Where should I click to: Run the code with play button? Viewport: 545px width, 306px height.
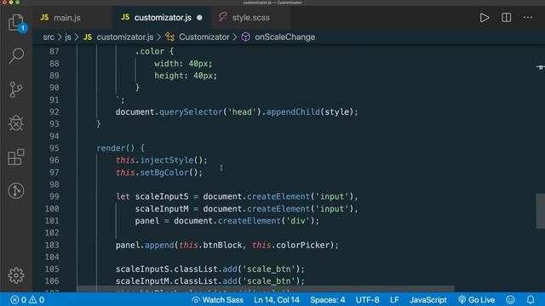point(485,18)
